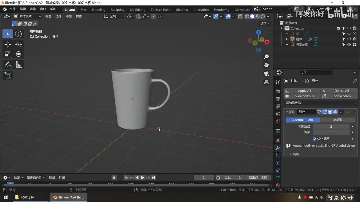Open the 物体模式 mode dropdown
360x202 pixels.
pyautogui.click(x=27, y=16)
